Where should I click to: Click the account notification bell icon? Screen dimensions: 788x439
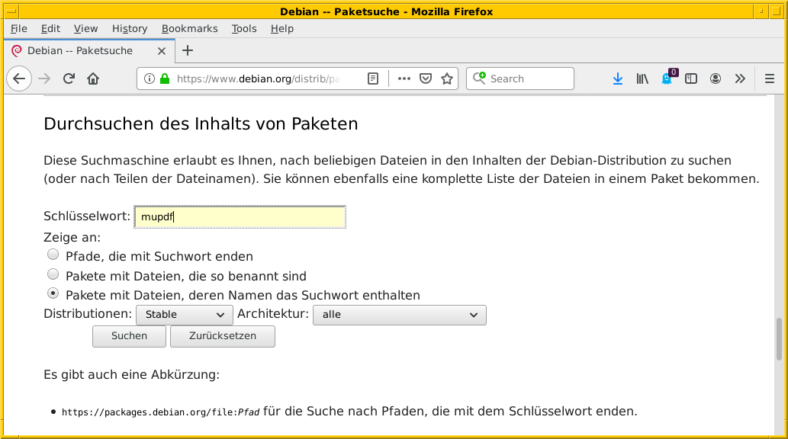point(666,79)
